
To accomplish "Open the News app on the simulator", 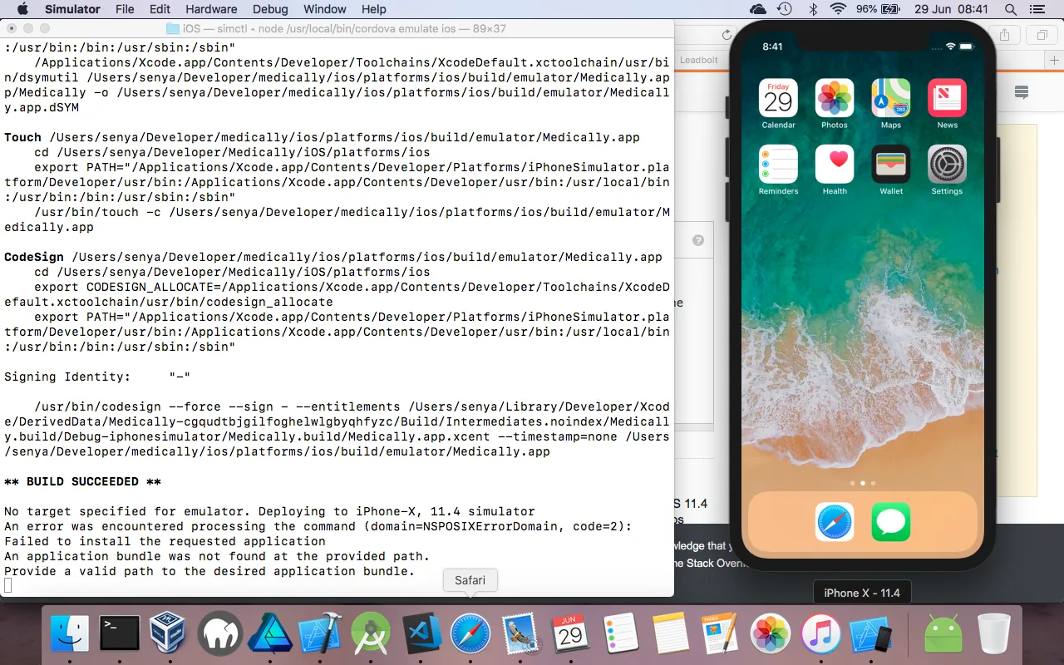I will coord(947,98).
